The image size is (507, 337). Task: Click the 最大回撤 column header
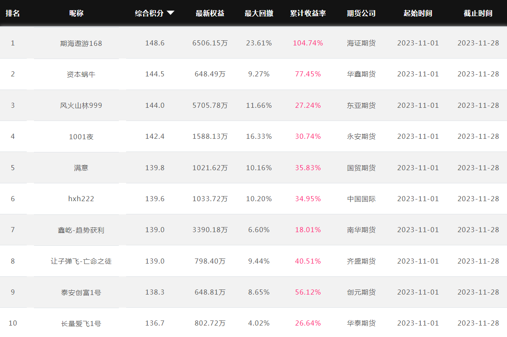click(259, 13)
